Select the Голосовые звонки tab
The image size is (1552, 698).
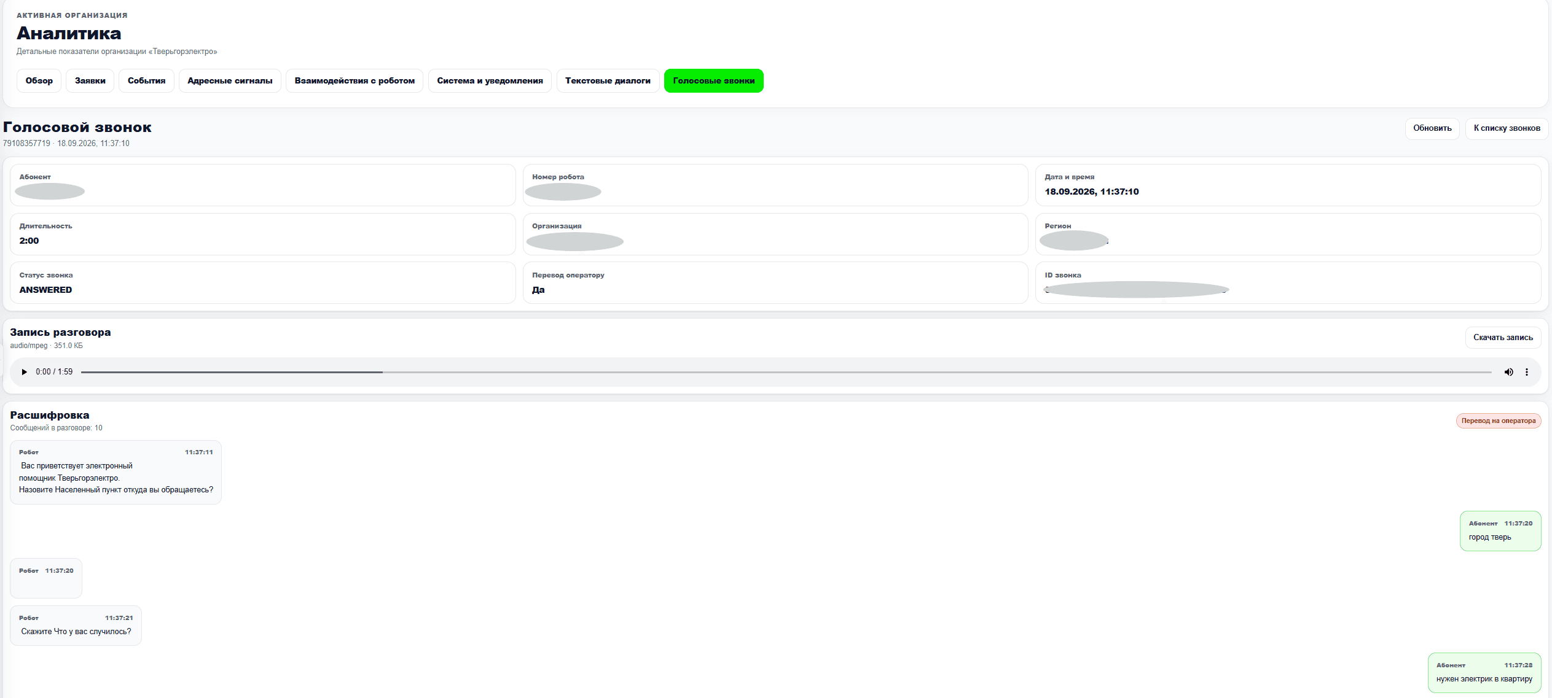[713, 81]
